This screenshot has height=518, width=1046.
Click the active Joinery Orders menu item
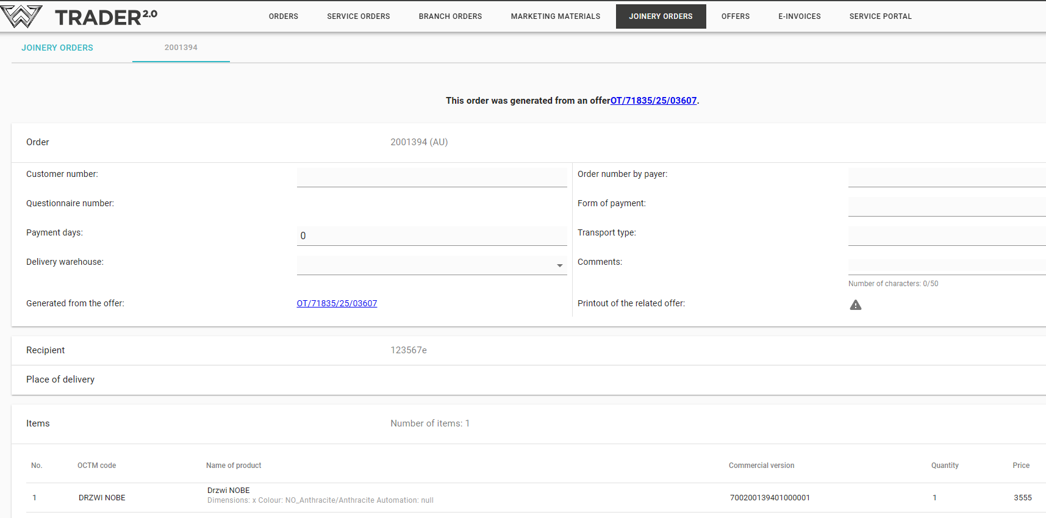pos(661,16)
